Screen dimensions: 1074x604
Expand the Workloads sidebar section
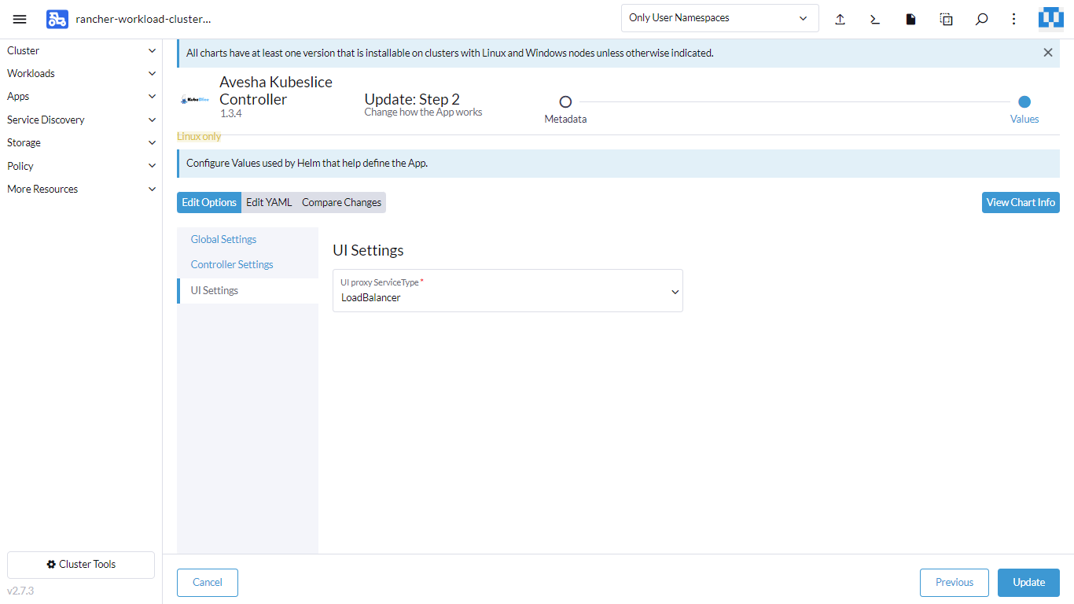(x=82, y=73)
